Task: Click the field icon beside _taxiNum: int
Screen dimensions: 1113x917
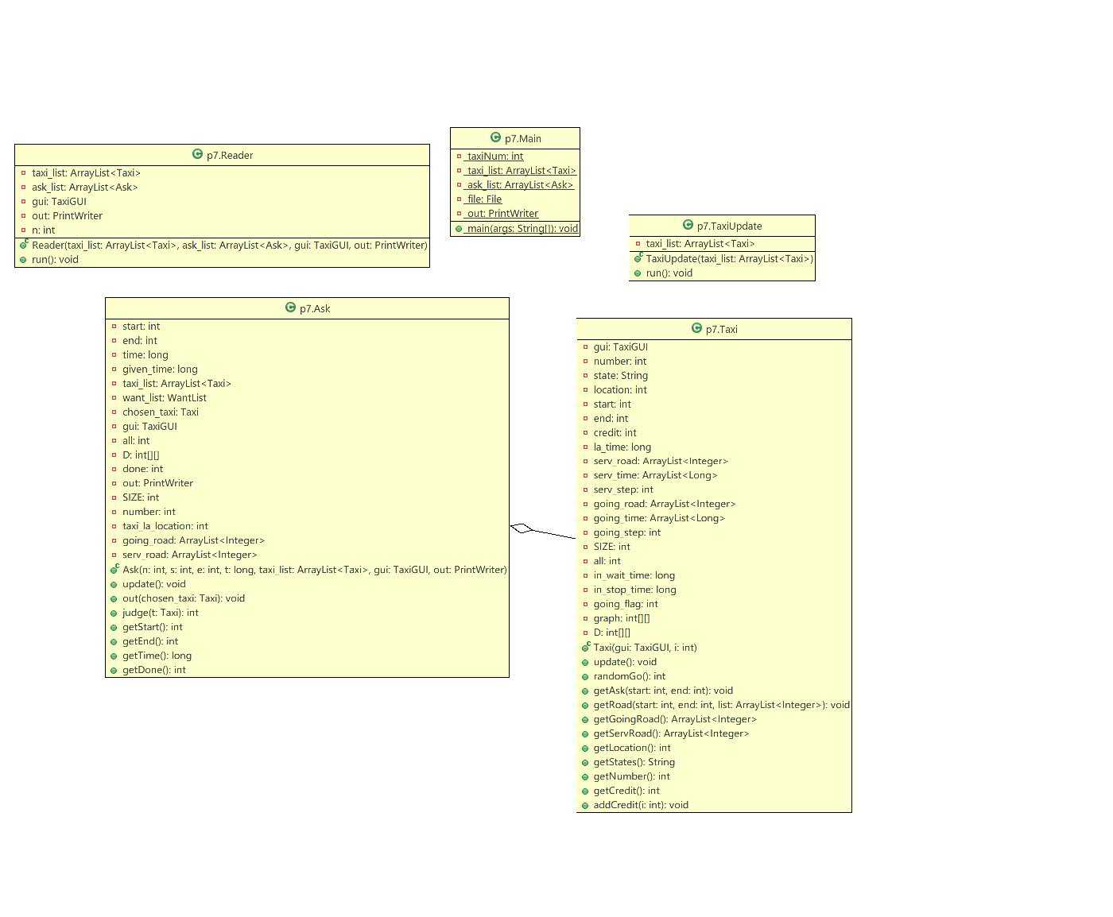Action: 459,157
